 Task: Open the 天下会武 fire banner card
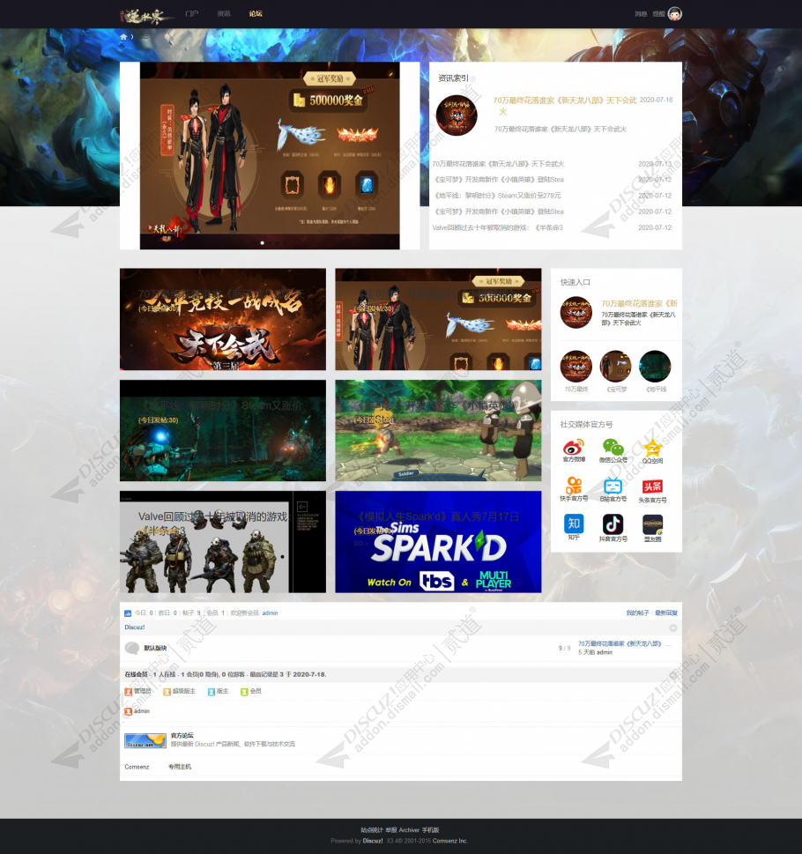(x=223, y=319)
